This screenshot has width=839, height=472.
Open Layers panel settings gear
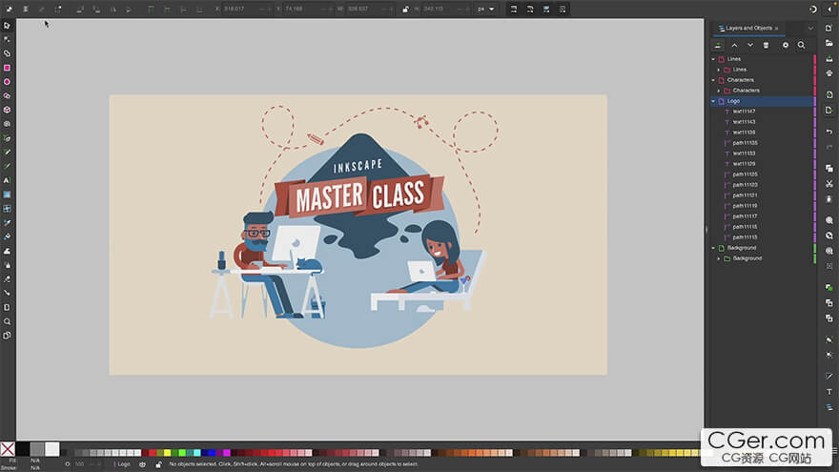coord(786,46)
